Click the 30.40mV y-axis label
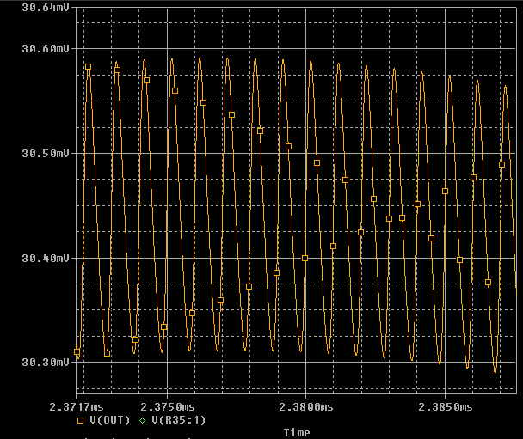523x439 pixels. [x=46, y=258]
